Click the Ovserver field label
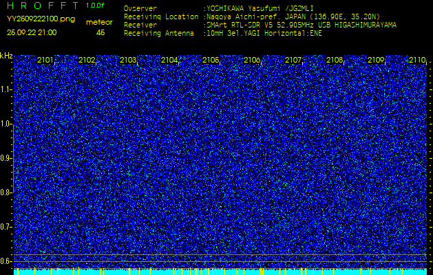 140,8
